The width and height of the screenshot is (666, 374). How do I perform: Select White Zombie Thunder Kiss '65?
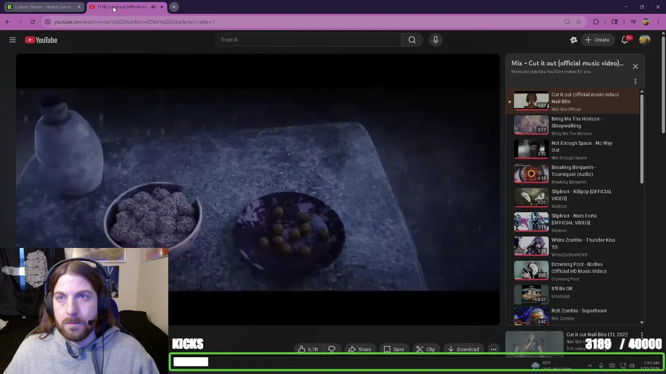572,247
